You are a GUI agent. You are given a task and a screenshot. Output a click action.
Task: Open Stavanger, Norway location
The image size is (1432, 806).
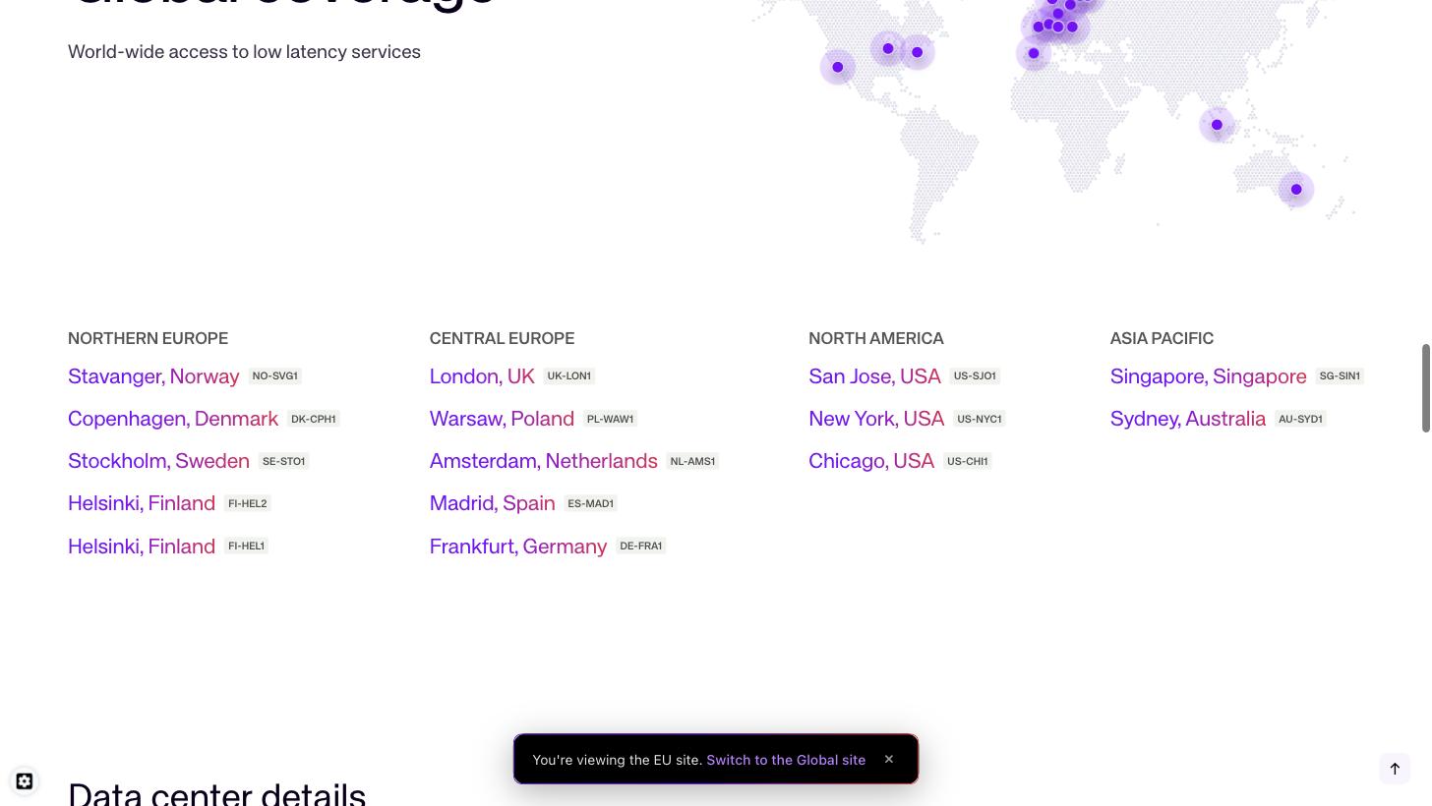153,376
